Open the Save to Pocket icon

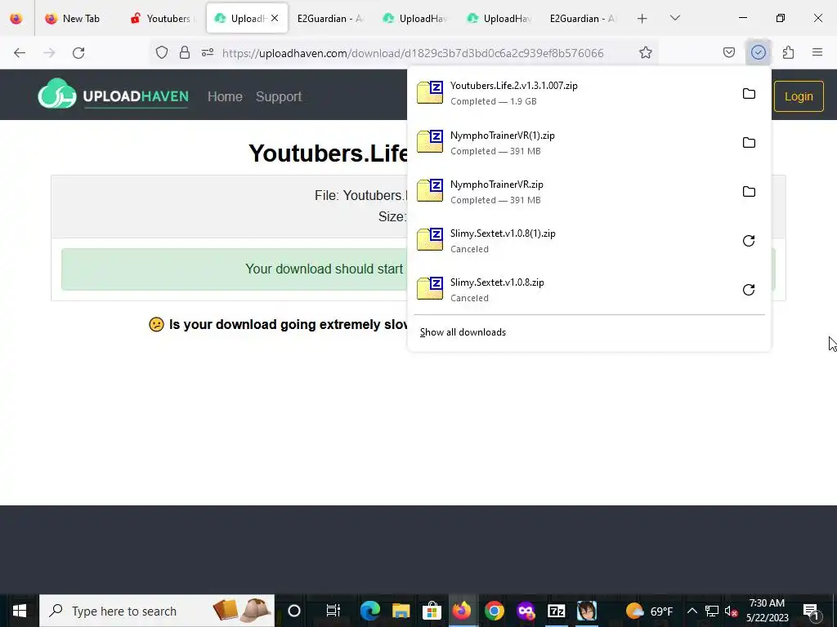pyautogui.click(x=728, y=52)
